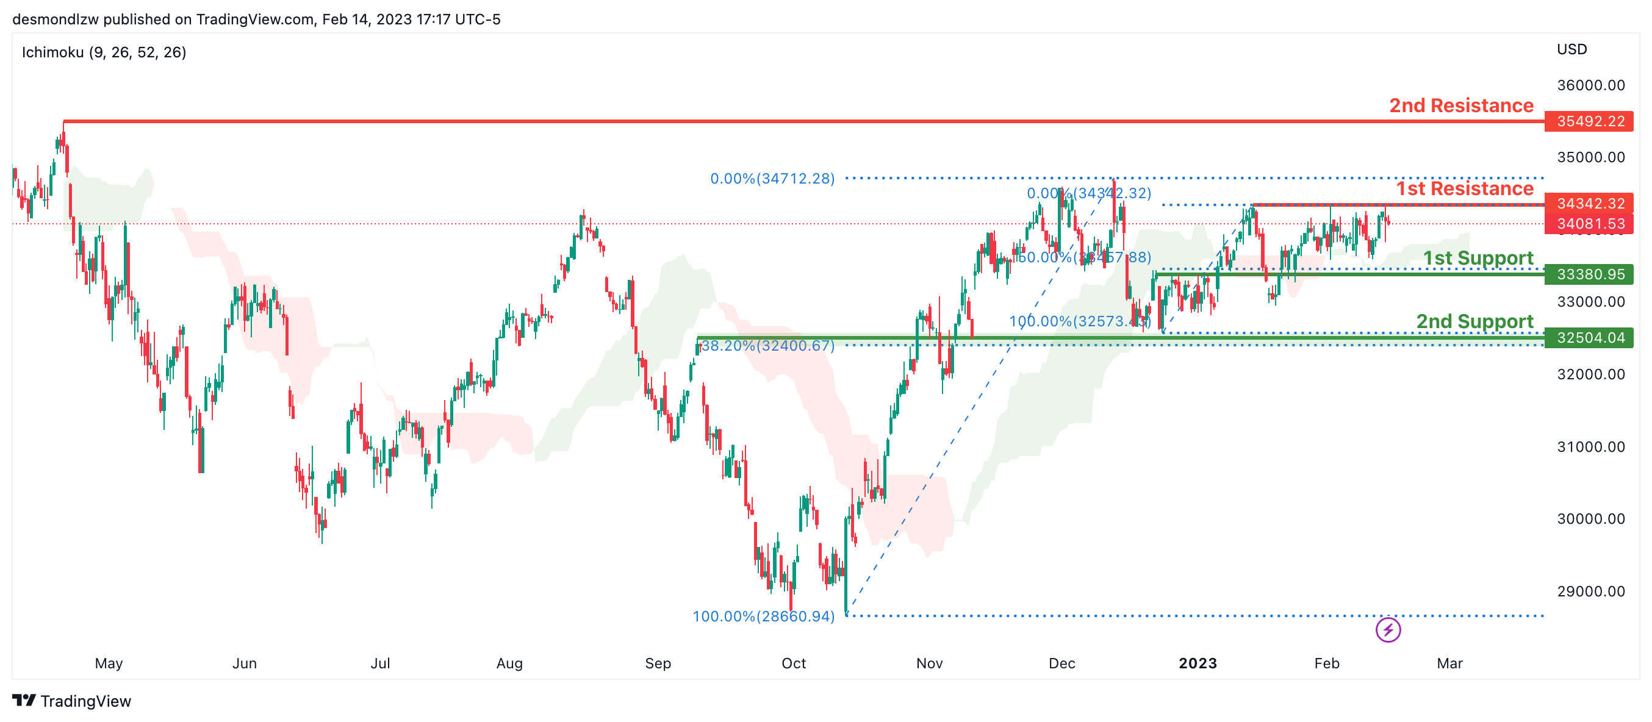Viewport: 1652px width, 722px height.
Task: Click the 1st Resistance text label
Action: click(1465, 188)
